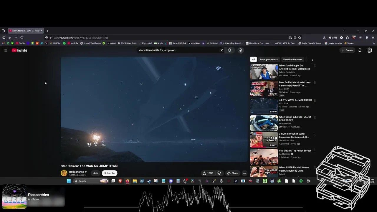Bookmark this page with the star
The image size is (377, 212).
click(x=300, y=38)
